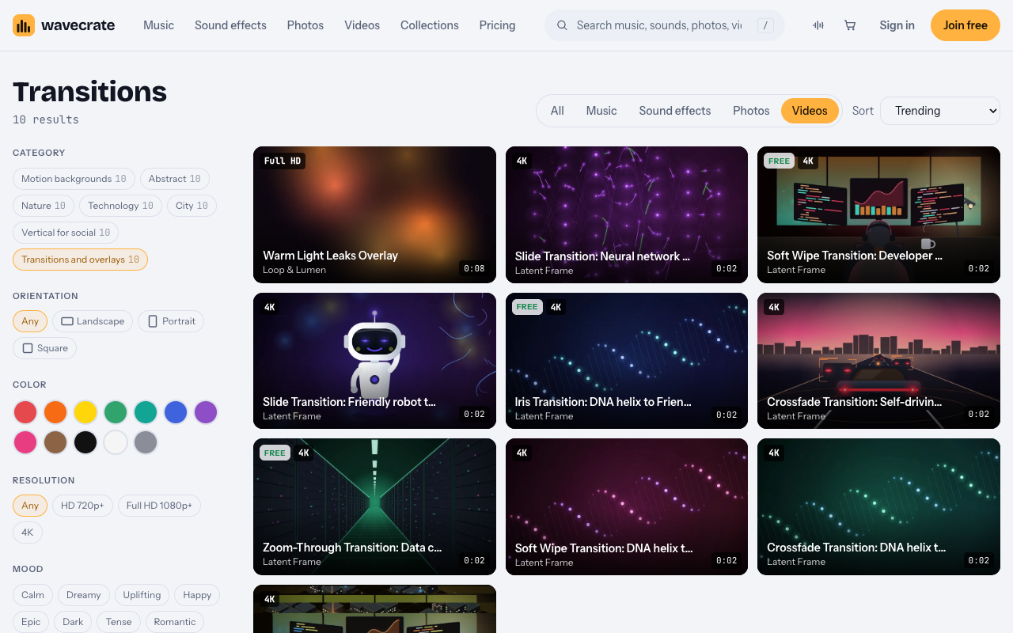Pick the yellow color swatch
The image size is (1013, 633).
point(85,412)
